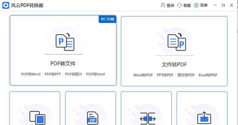Click the 热门功能 badge
This screenshot has height=125, width=238.
click(107, 19)
